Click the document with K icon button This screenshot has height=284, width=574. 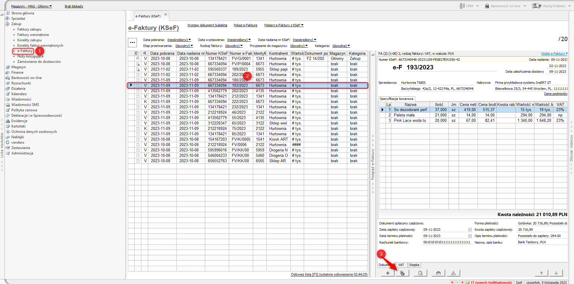tap(420, 273)
